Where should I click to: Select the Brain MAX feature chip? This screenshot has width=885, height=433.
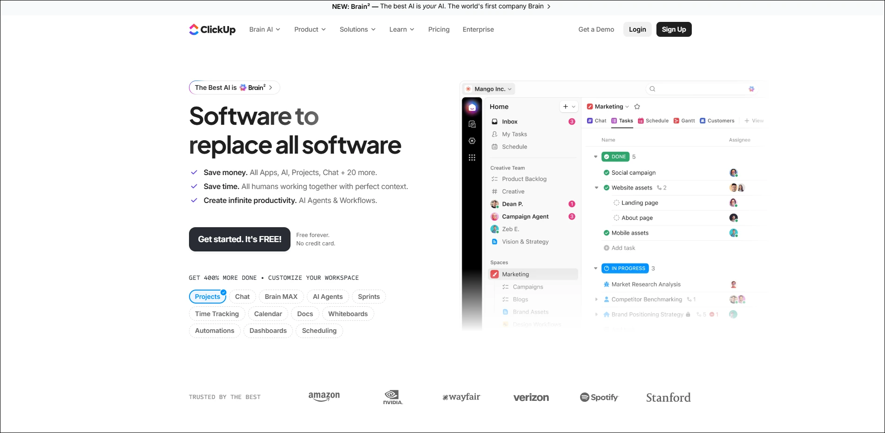pyautogui.click(x=281, y=297)
